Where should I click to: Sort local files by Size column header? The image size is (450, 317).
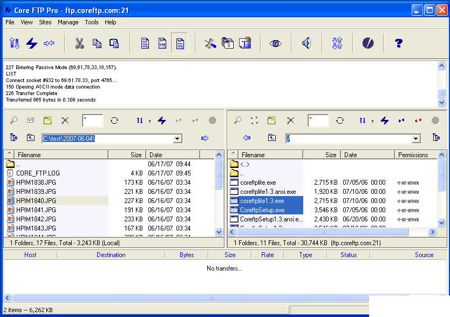click(x=127, y=155)
